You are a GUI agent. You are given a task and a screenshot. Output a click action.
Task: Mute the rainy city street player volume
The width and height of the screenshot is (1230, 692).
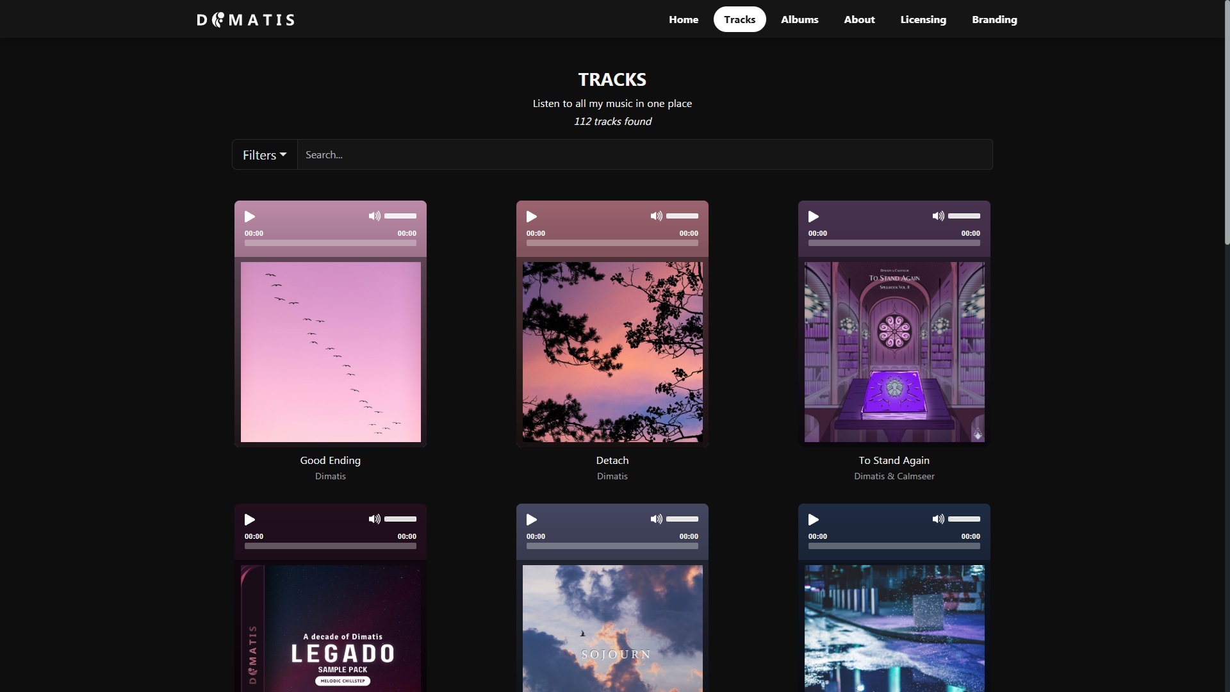(939, 519)
